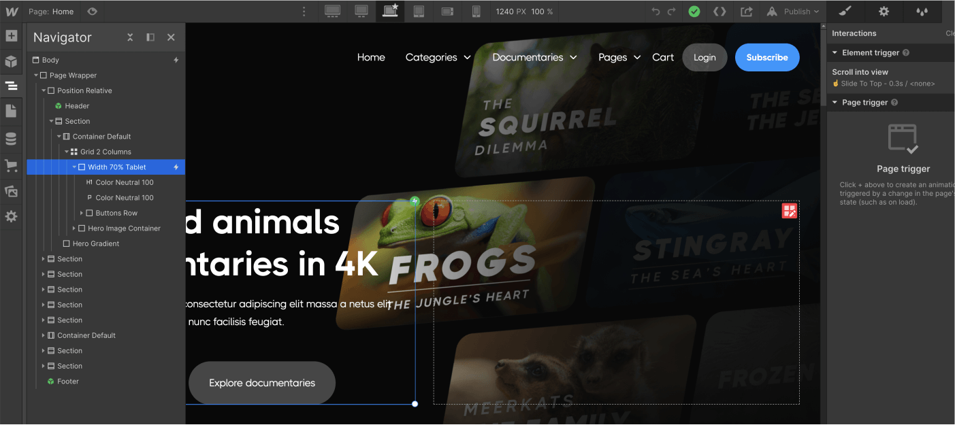The width and height of the screenshot is (955, 425).
Task: Collapse the Page trigger section
Action: 835,102
